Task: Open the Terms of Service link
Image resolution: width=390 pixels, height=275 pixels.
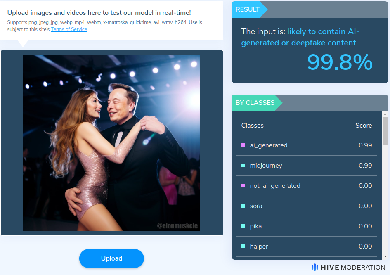Action: pos(69,29)
